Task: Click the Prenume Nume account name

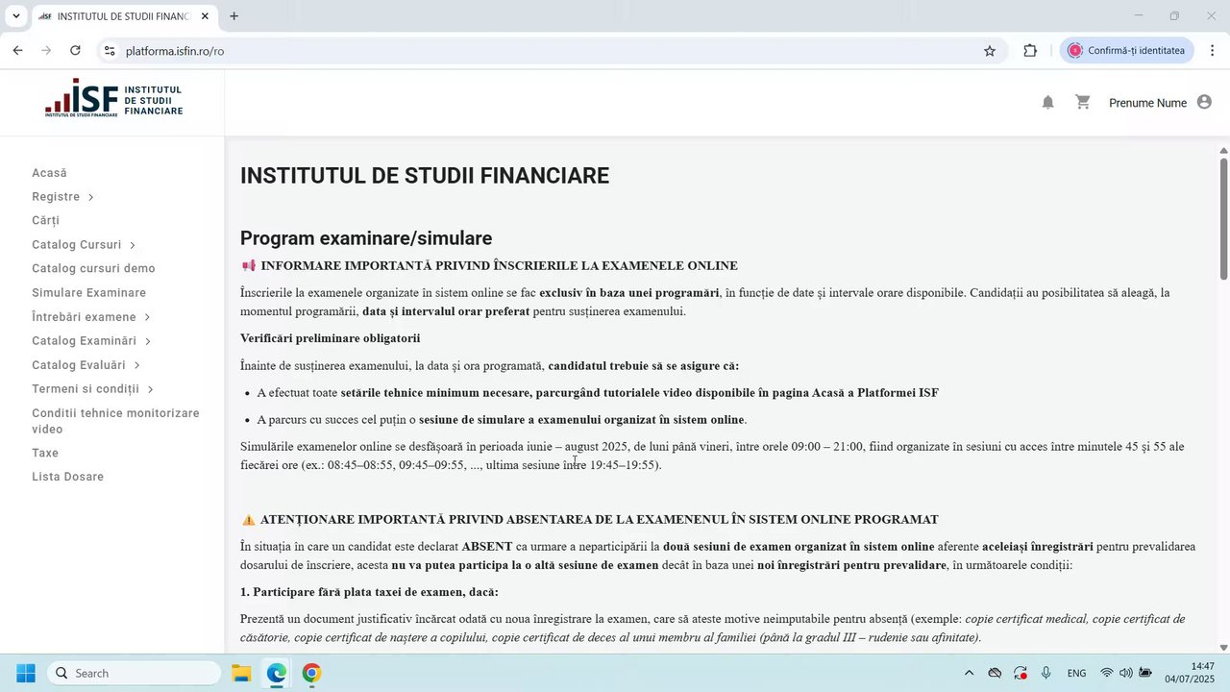Action: click(x=1147, y=103)
